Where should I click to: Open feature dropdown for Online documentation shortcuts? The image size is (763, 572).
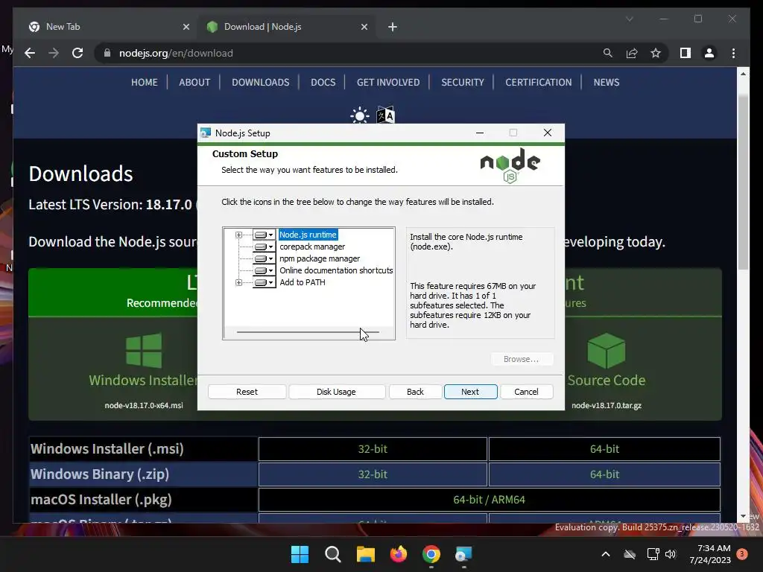265,270
